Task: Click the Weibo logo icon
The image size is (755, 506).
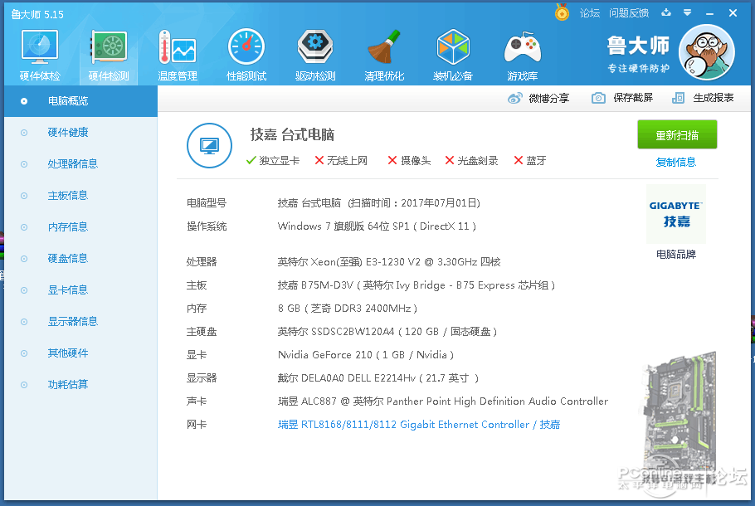Action: tap(514, 98)
